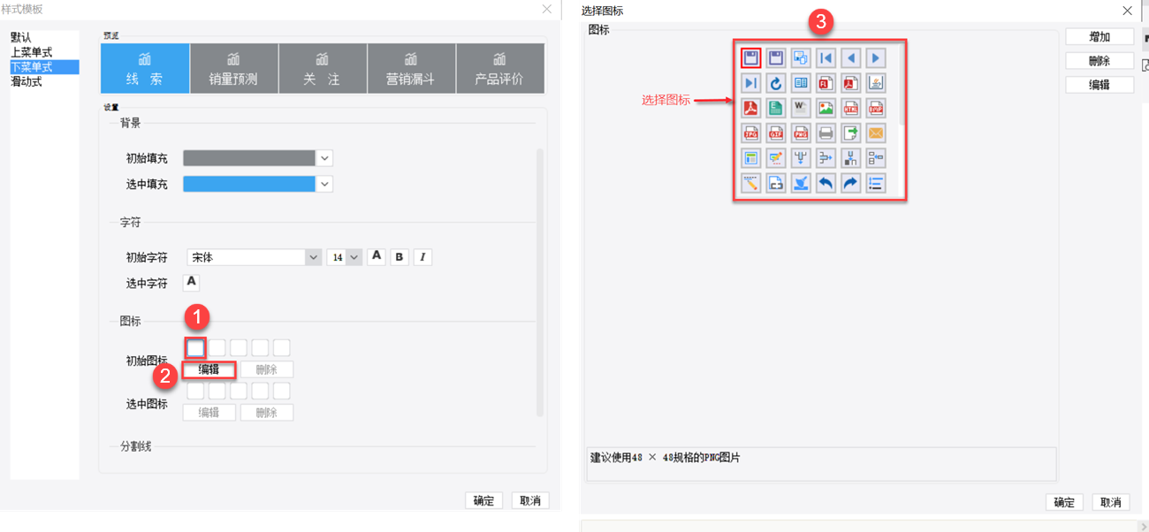1149x532 pixels.
Task: Click 取消 in 选择图标 window
Action: point(1111,502)
